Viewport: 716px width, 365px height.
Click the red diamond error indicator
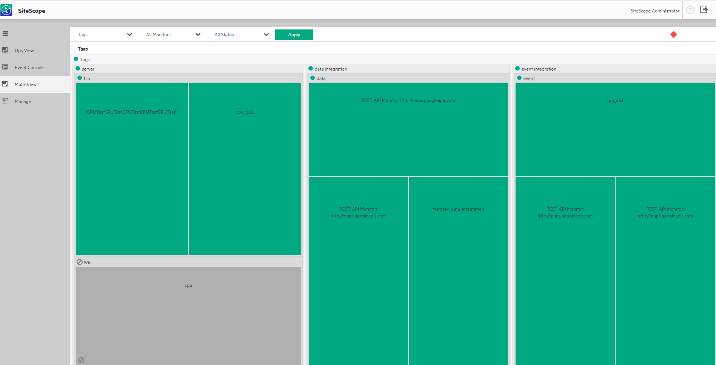coord(674,34)
